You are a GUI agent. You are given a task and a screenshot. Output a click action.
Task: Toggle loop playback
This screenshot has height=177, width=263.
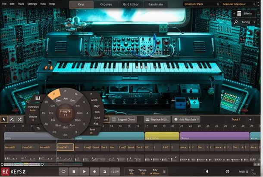63,171
